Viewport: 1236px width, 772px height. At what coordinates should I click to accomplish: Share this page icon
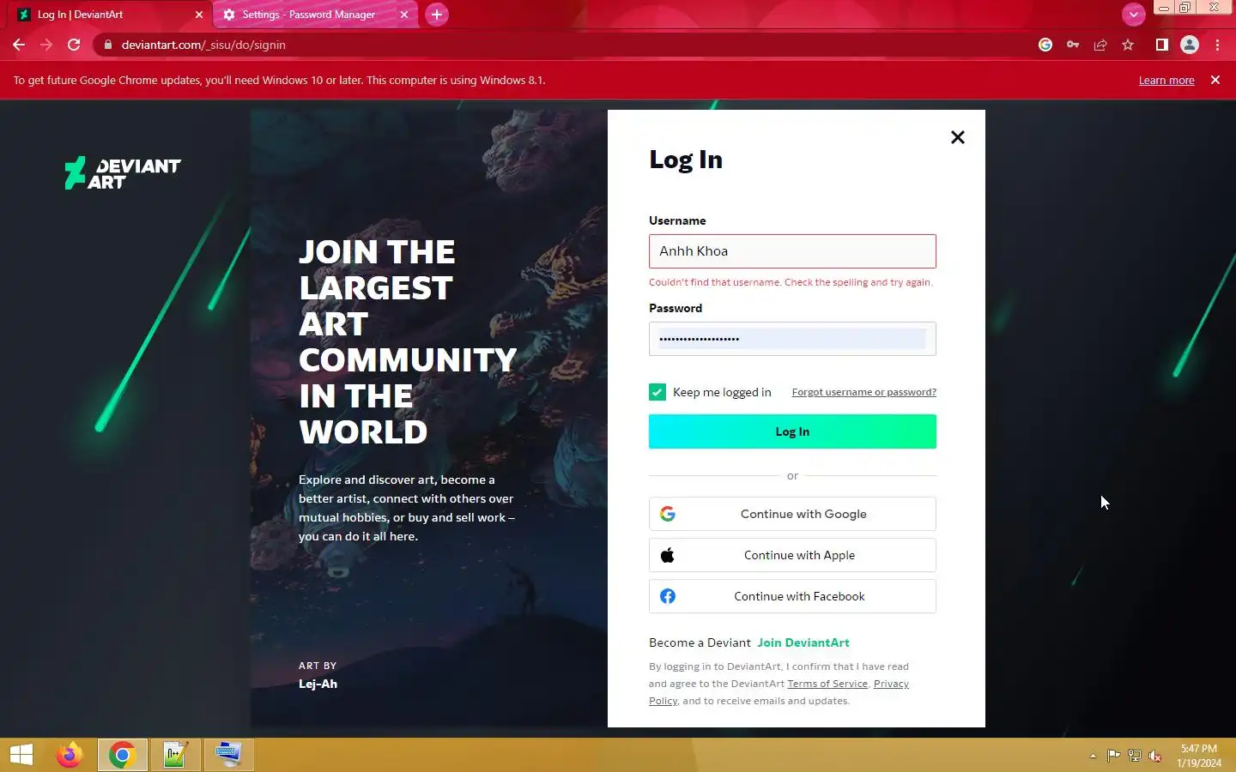click(x=1100, y=45)
